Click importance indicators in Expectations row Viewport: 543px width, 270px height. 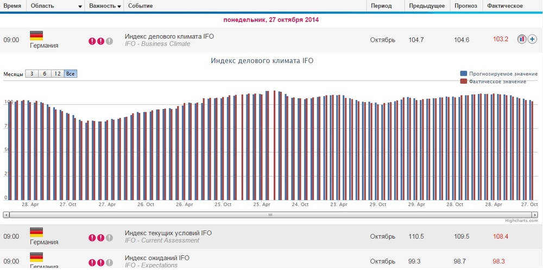[101, 263]
